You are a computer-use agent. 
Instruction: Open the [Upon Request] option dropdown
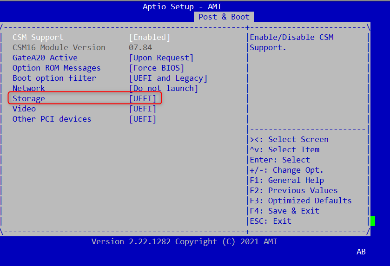(161, 58)
